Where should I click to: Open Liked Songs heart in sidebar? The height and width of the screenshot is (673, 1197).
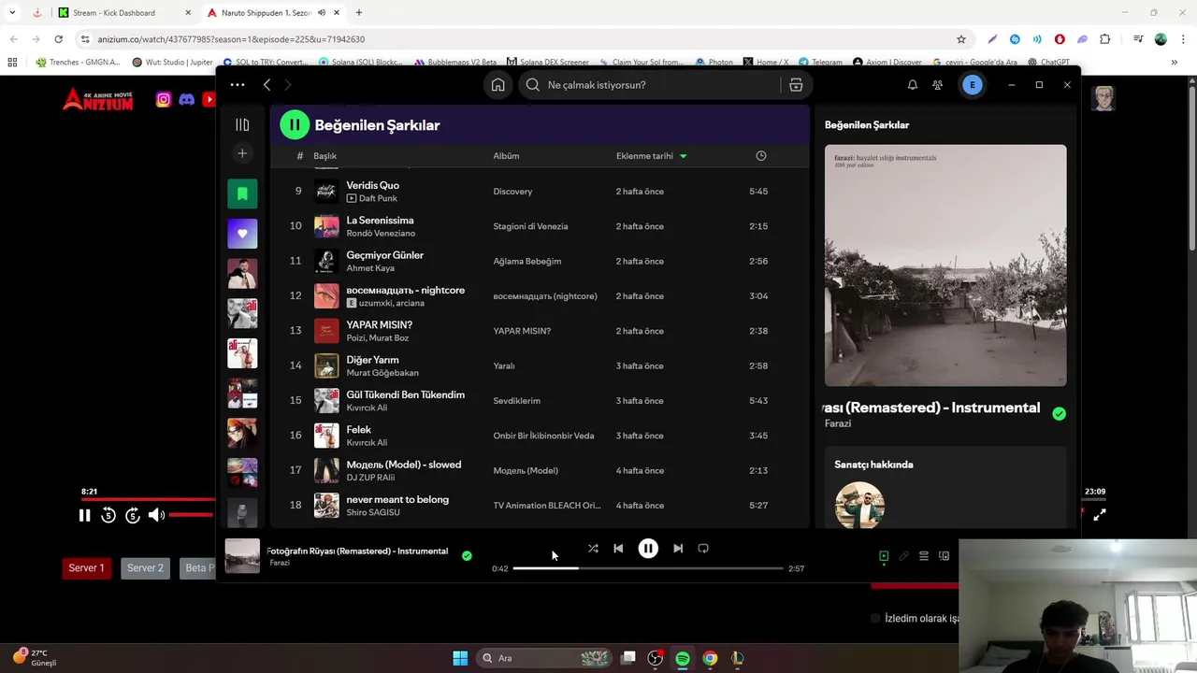pyautogui.click(x=242, y=234)
